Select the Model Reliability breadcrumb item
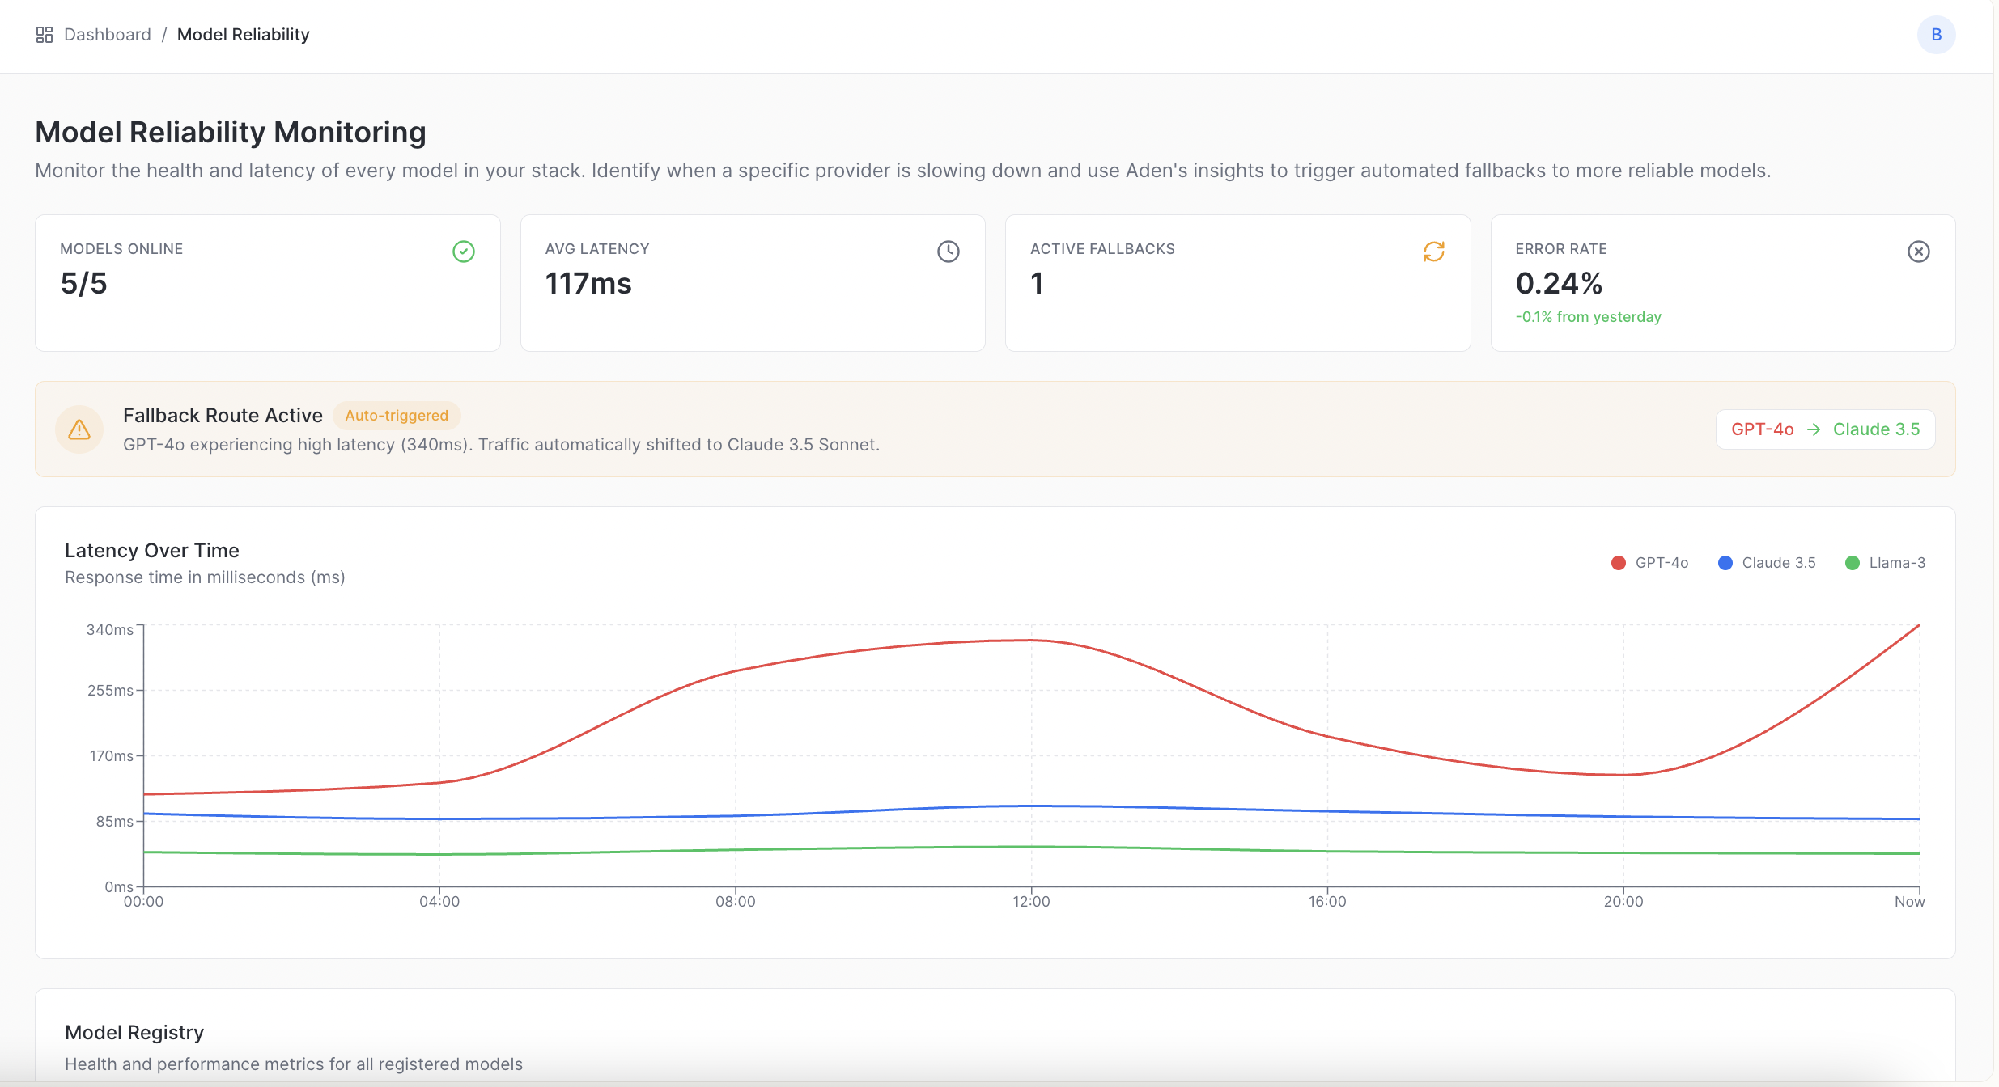 [x=243, y=35]
